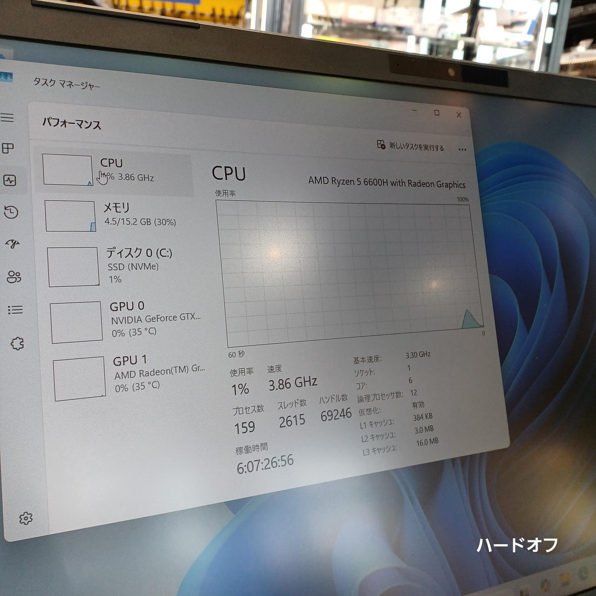Screen dimensions: 596x596
Task: Open the Services puzzle-piece icon in sidebar
Action: (17, 344)
